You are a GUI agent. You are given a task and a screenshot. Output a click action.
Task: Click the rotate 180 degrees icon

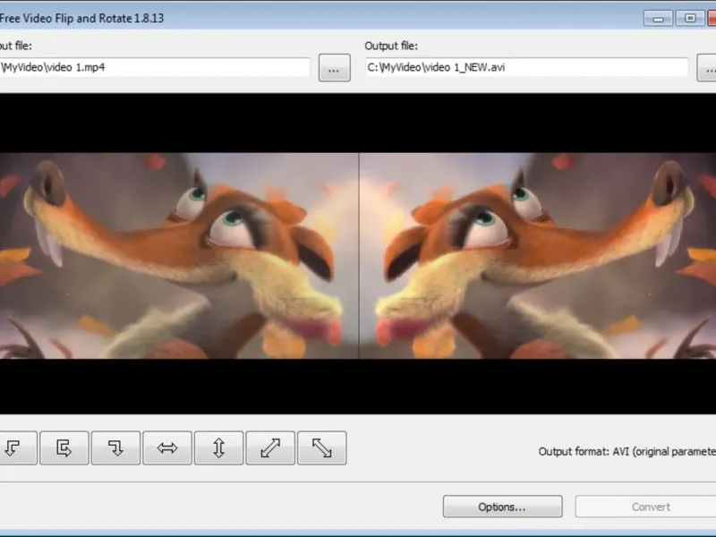point(64,448)
